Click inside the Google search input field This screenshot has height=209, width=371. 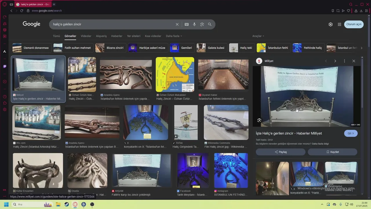pos(113,24)
